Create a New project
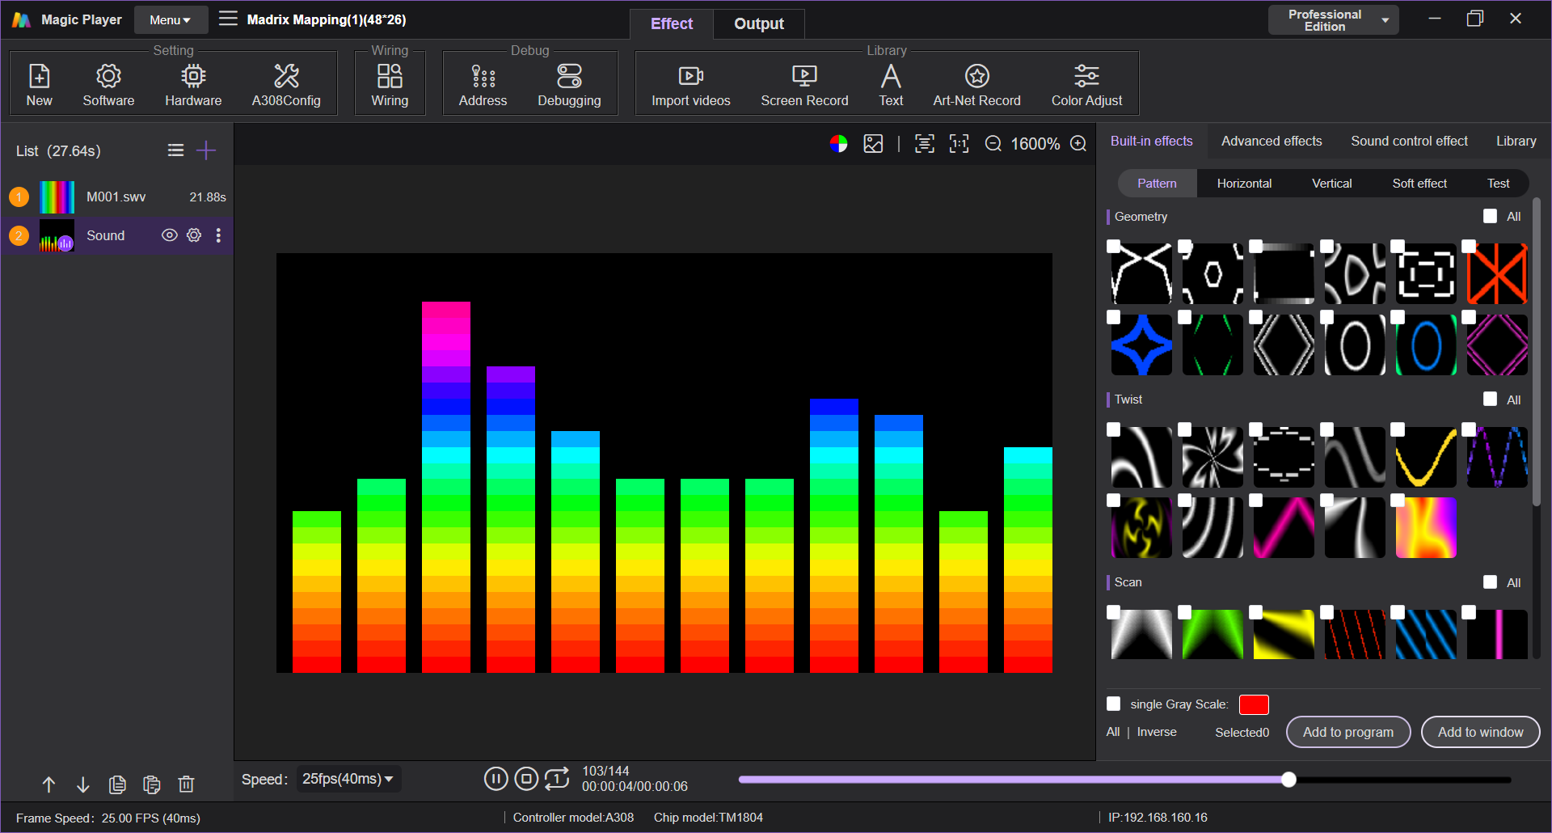 39,85
